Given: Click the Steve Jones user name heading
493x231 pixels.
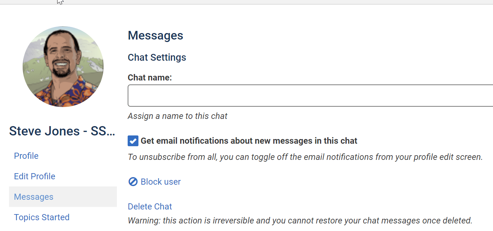Looking at the screenshot, I should 62,131.
